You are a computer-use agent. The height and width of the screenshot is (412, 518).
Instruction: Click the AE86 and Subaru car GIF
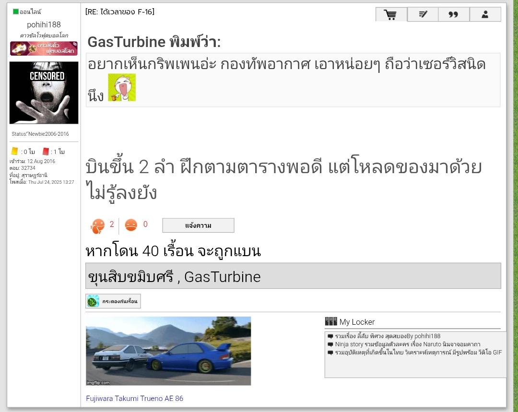[x=168, y=351]
